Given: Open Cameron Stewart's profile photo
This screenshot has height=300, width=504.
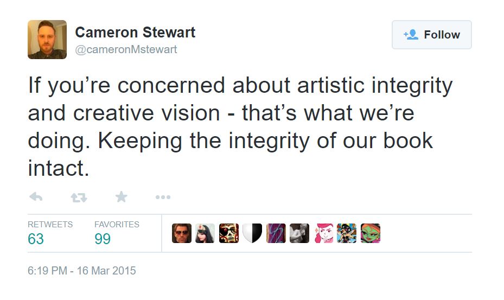Looking at the screenshot, I should [47, 40].
